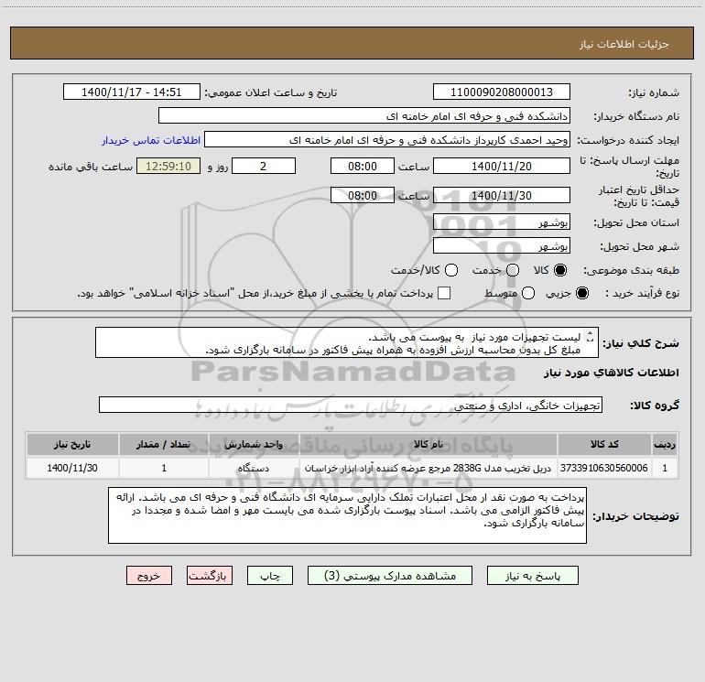Click the table date cell 1400/11/30
Image resolution: width=705 pixels, height=682 pixels.
72,468
